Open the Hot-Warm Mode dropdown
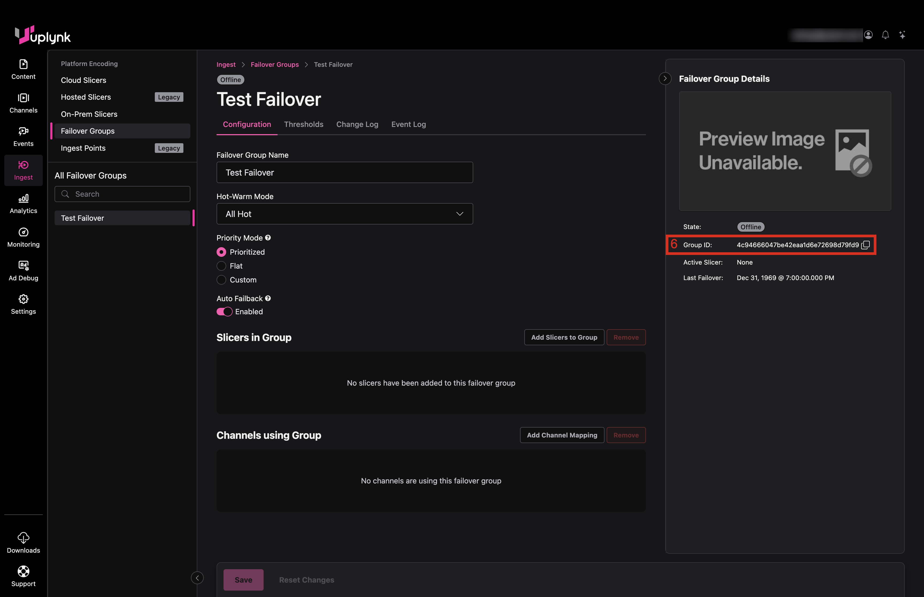 coord(344,214)
